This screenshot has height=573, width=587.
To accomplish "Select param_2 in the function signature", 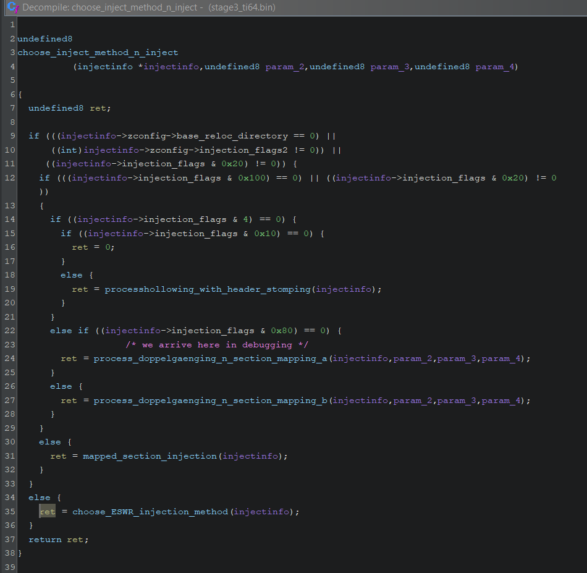I will (x=286, y=67).
